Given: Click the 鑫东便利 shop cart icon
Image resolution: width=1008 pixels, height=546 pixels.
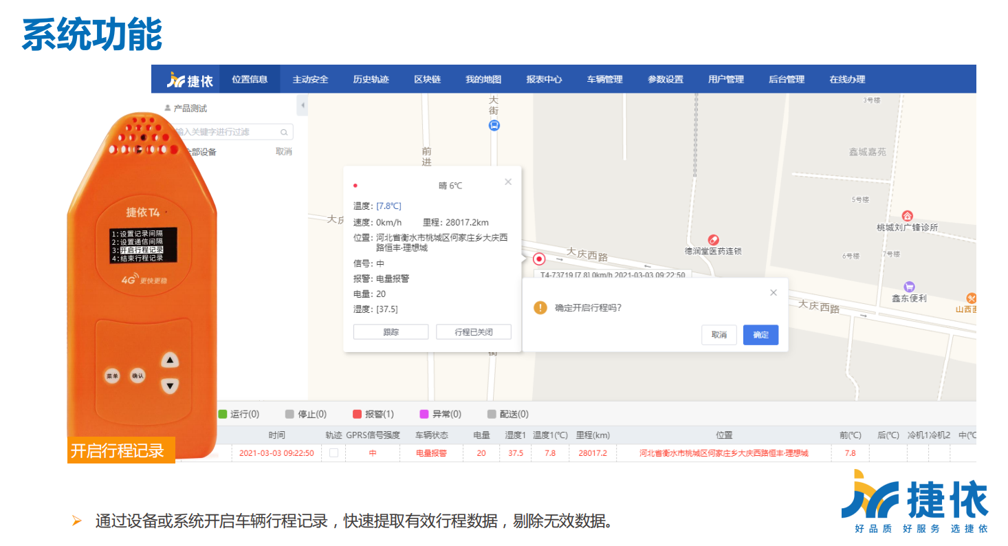Looking at the screenshot, I should click(x=909, y=286).
